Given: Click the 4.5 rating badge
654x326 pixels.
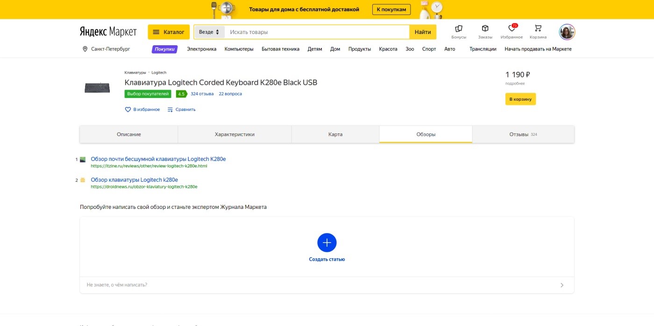Looking at the screenshot, I should tap(181, 94).
